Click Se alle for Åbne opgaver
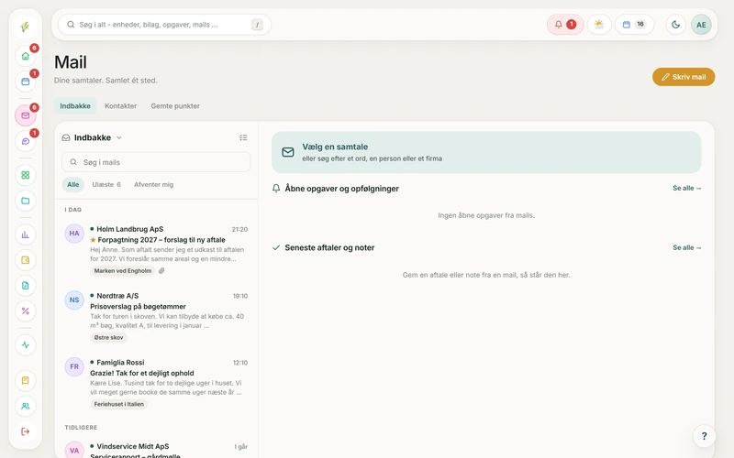The image size is (734, 458). (686, 189)
